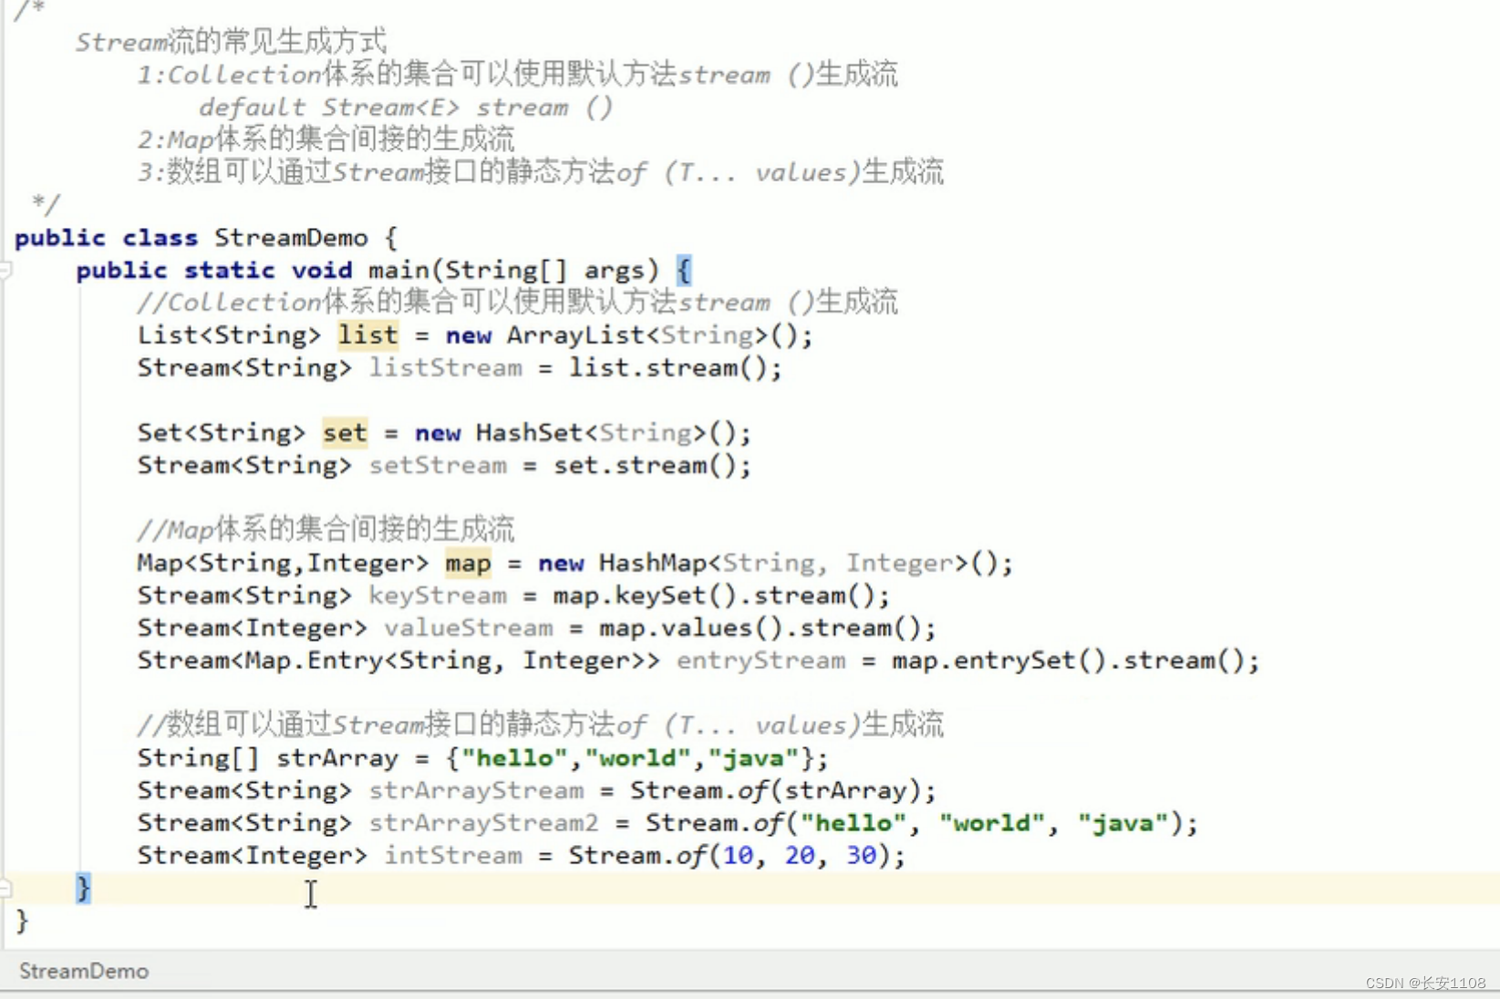Click 'String[] strArray' array declaration
The width and height of the screenshot is (1500, 999).
click(x=268, y=758)
